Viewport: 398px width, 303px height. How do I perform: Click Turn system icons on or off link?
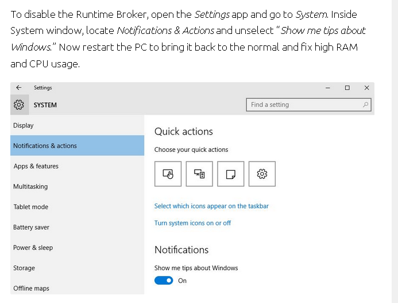pos(192,223)
